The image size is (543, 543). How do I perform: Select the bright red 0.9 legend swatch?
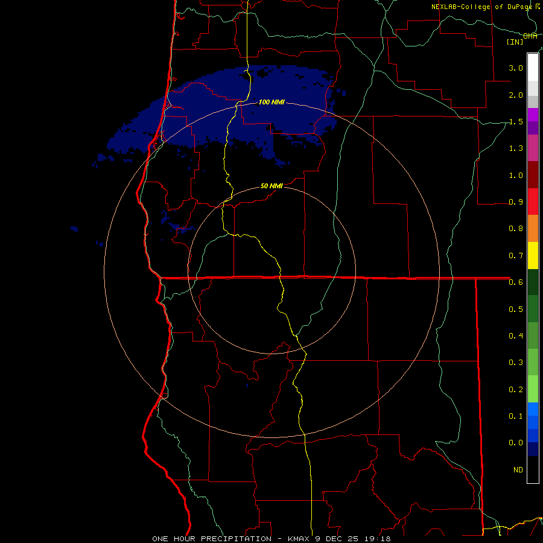click(x=533, y=202)
